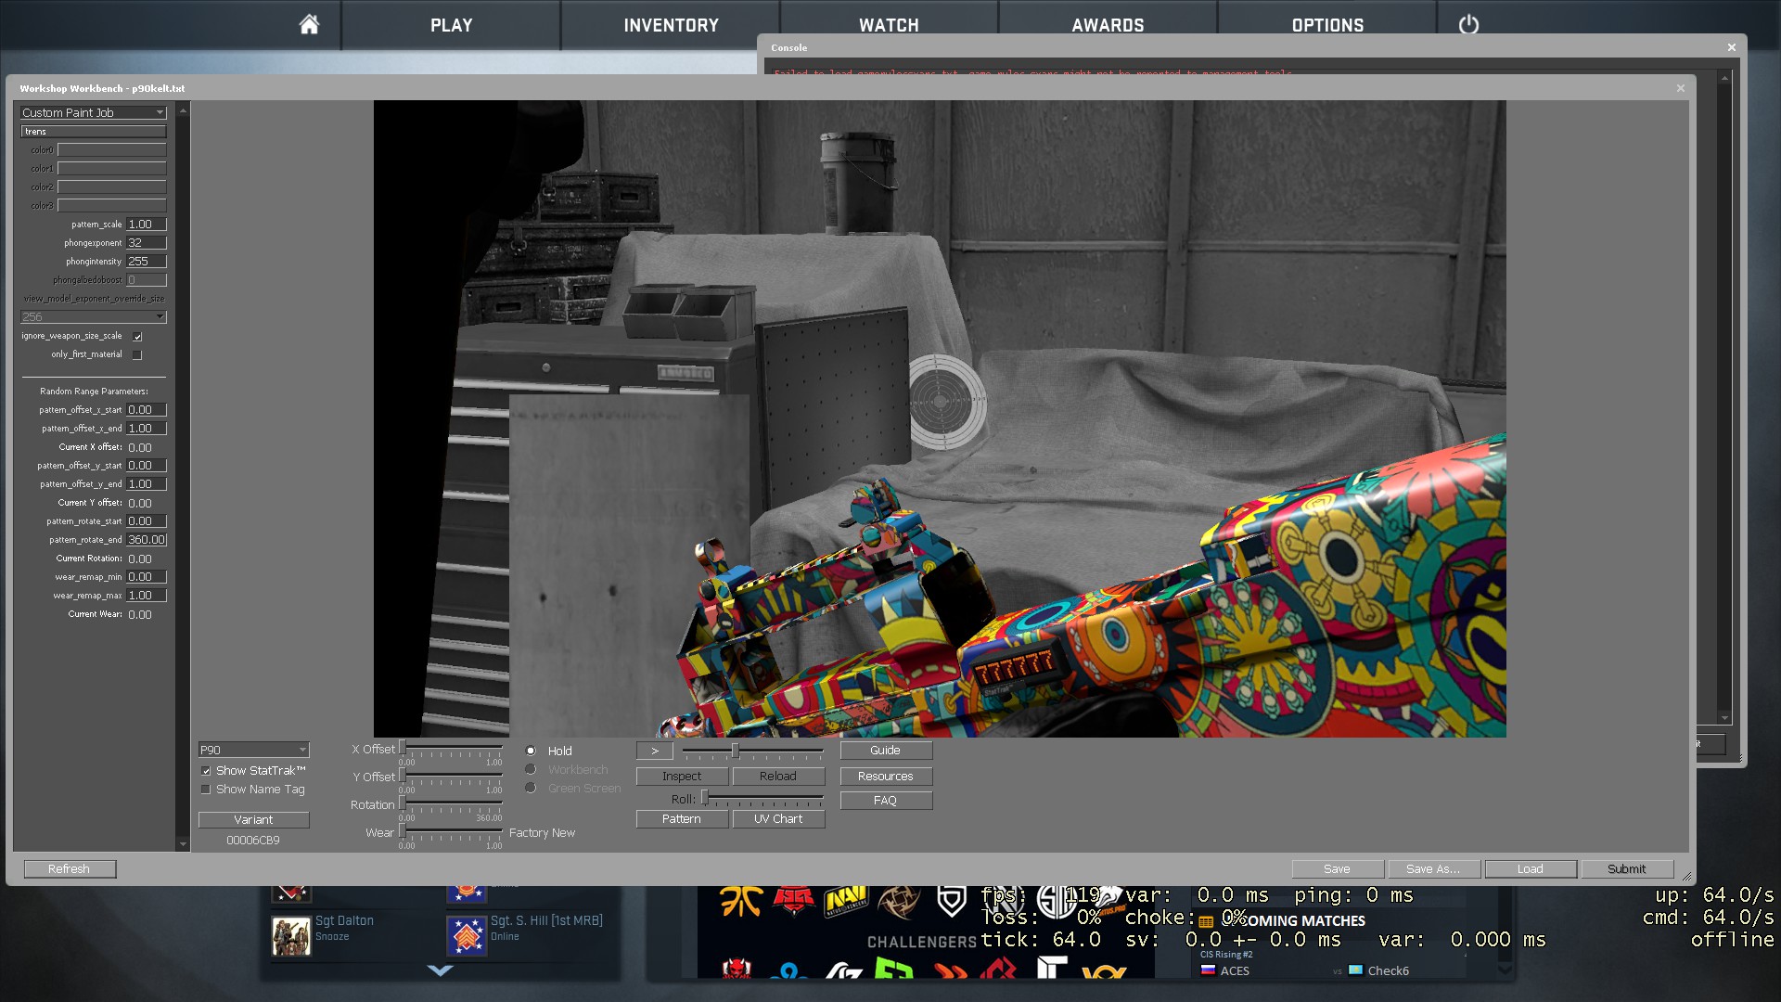Click the pattern_scale value field

(147, 225)
